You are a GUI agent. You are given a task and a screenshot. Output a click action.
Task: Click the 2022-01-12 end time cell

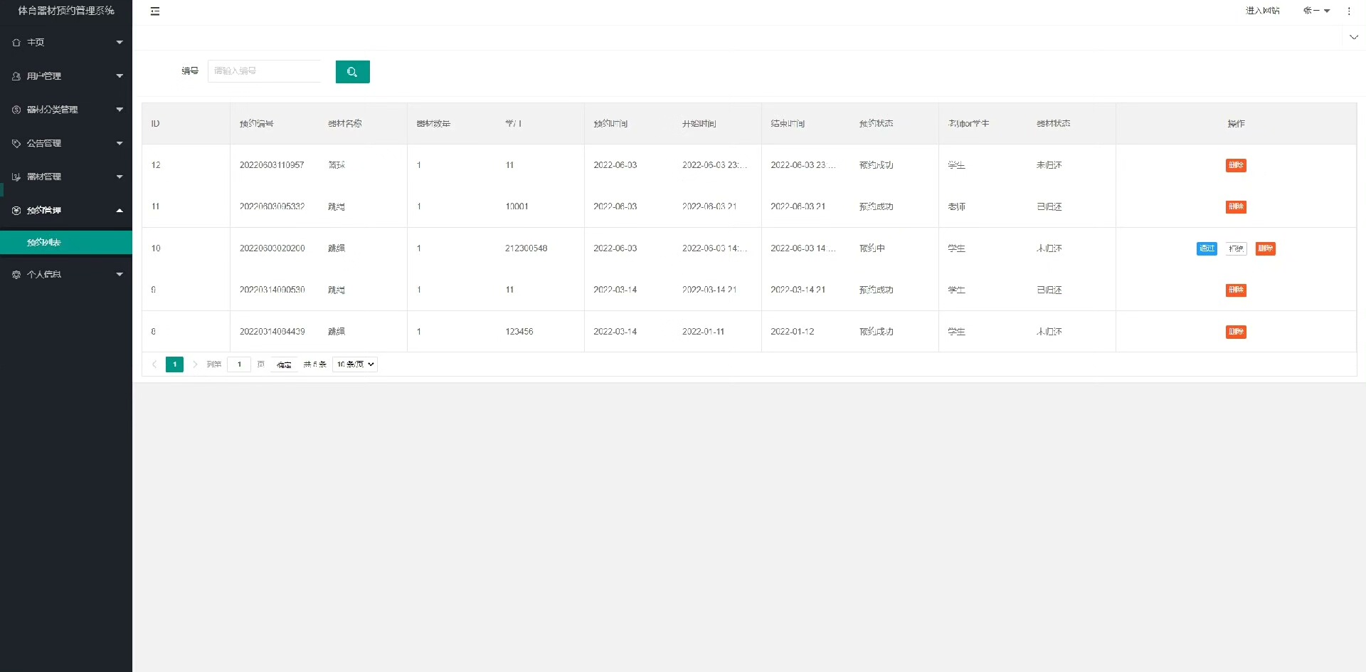pyautogui.click(x=792, y=332)
